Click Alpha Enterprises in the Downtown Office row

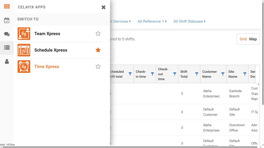[211, 128]
